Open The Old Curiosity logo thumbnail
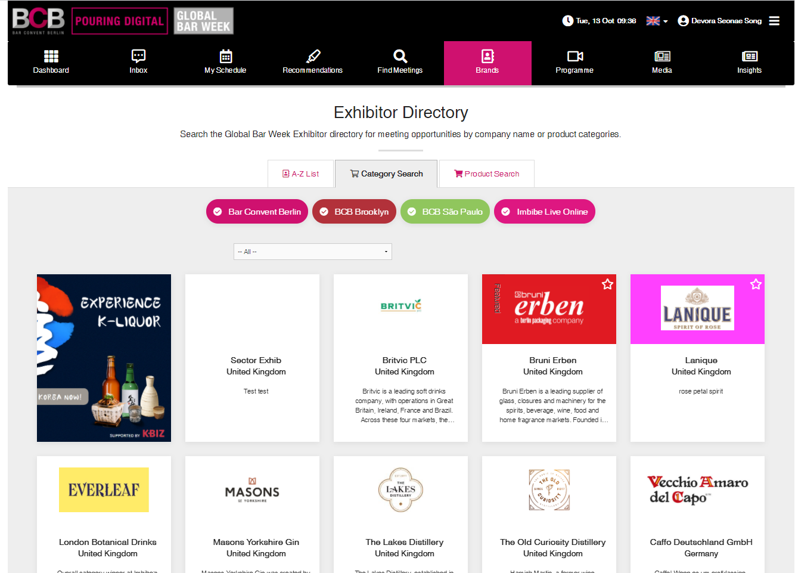Screen dimensions: 795x573 click(x=549, y=490)
